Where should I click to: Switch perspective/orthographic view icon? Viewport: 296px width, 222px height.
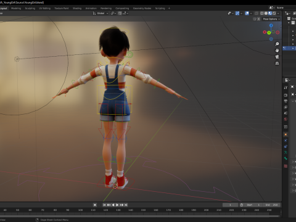coord(277,64)
